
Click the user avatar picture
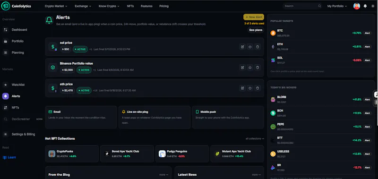point(357,6)
